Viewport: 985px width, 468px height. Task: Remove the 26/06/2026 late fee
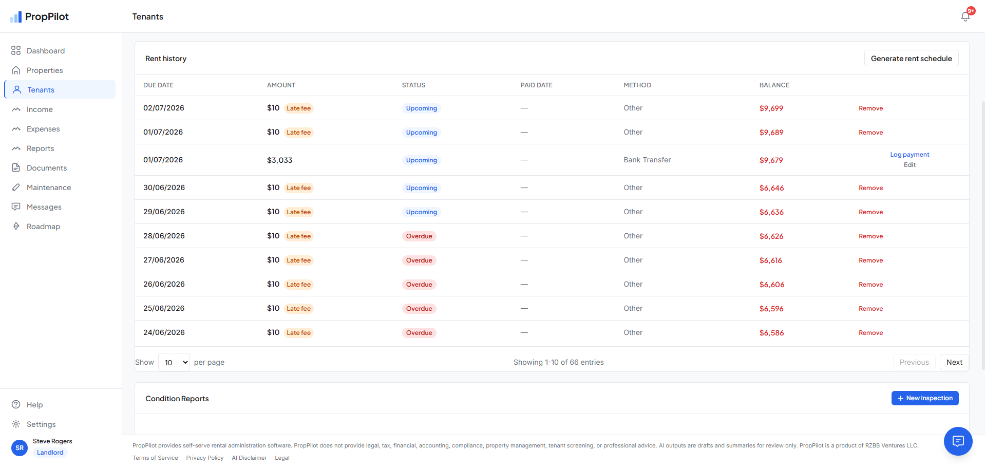coord(870,284)
